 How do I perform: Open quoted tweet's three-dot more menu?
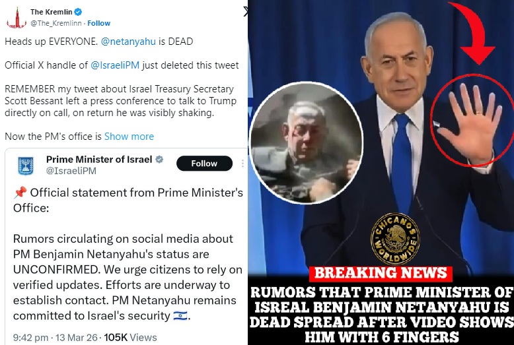point(242,164)
